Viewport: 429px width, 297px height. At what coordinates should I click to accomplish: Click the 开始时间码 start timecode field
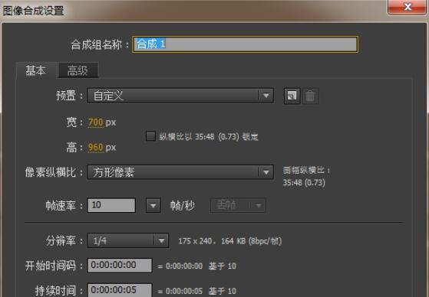click(120, 265)
